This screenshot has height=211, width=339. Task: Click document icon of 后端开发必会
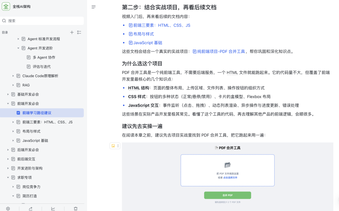point(13,150)
